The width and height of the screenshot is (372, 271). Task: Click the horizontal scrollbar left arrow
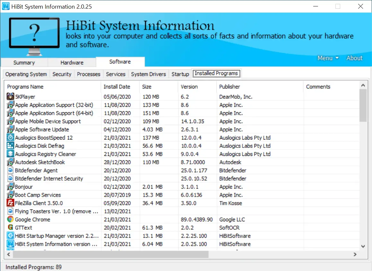(x=9, y=254)
